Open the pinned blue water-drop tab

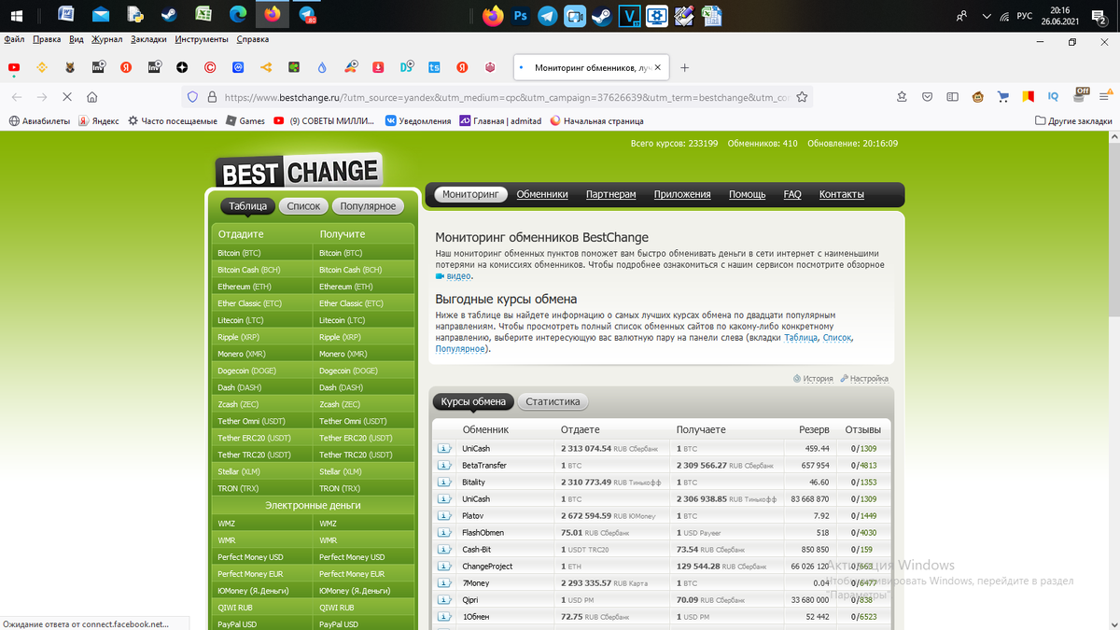(322, 67)
